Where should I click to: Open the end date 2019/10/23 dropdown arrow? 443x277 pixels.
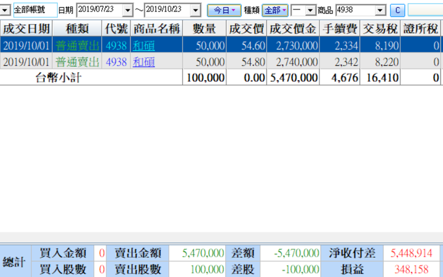pyautogui.click(x=196, y=10)
